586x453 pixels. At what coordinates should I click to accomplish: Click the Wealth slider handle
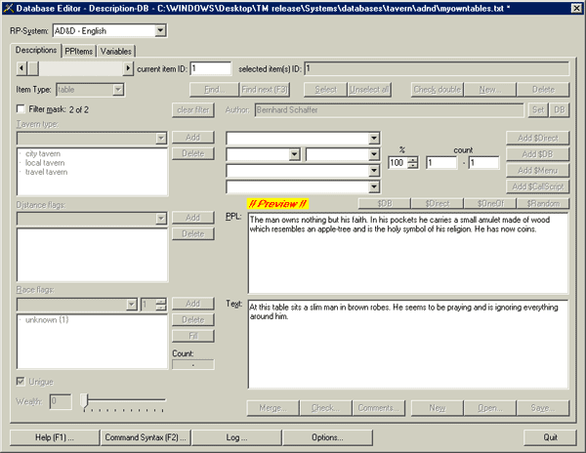[x=85, y=400]
